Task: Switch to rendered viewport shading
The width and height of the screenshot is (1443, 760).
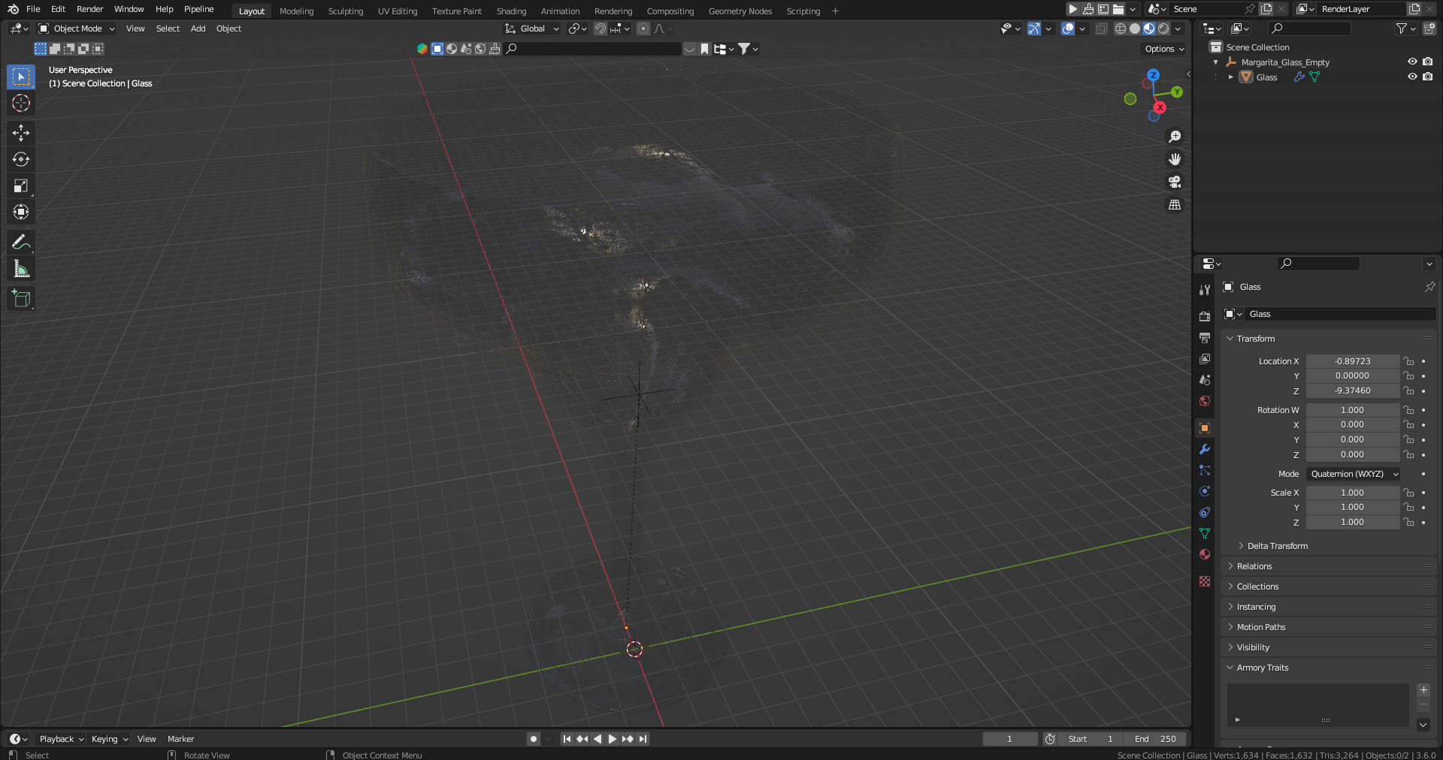Action: click(x=1163, y=29)
